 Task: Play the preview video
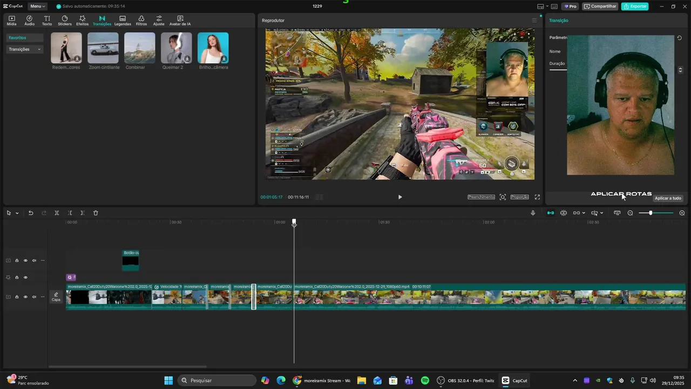pos(400,197)
